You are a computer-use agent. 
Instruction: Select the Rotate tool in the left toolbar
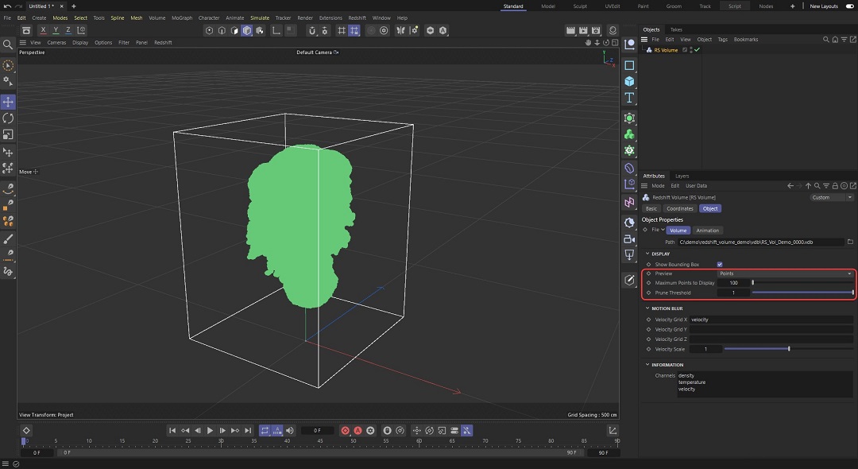pos(8,118)
